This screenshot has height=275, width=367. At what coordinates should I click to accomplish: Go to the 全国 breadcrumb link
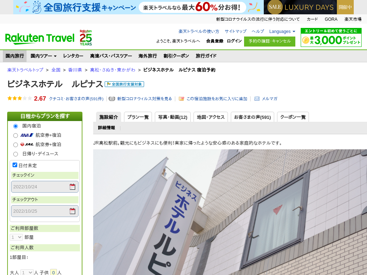pos(56,70)
